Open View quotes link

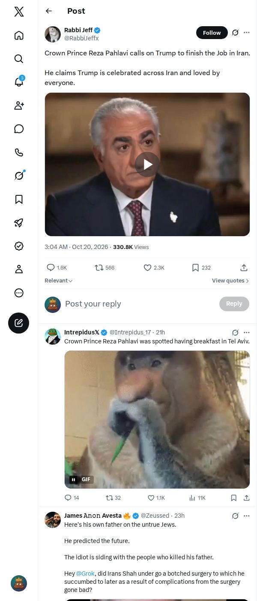pos(230,281)
